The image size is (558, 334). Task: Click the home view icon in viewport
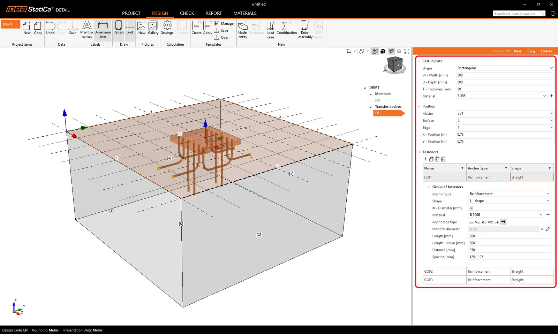coord(399,51)
